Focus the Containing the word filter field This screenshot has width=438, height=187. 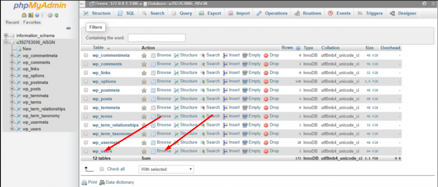[x=156, y=38]
